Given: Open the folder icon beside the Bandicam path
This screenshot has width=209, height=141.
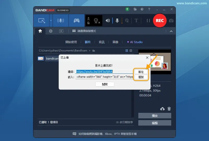Looking at the screenshot, I should click(94, 51).
